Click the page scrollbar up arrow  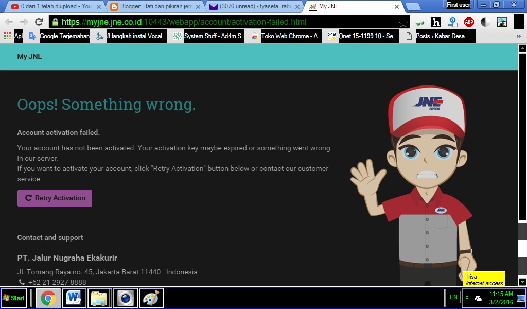coord(523,48)
